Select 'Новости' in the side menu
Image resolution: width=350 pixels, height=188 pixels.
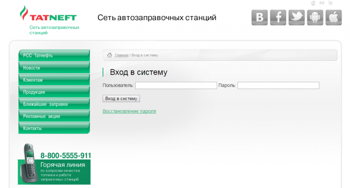coord(53,68)
